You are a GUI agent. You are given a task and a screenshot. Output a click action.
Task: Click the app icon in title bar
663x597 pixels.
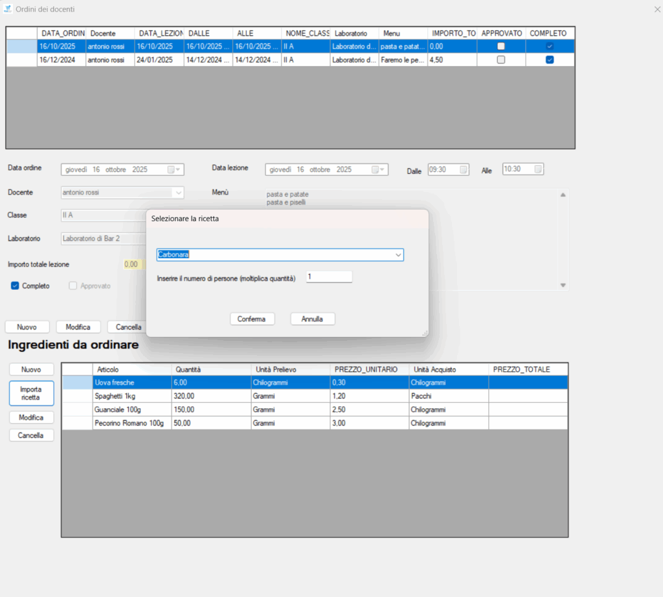(x=8, y=8)
